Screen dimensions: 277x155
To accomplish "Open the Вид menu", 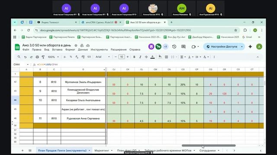I will (47, 50).
